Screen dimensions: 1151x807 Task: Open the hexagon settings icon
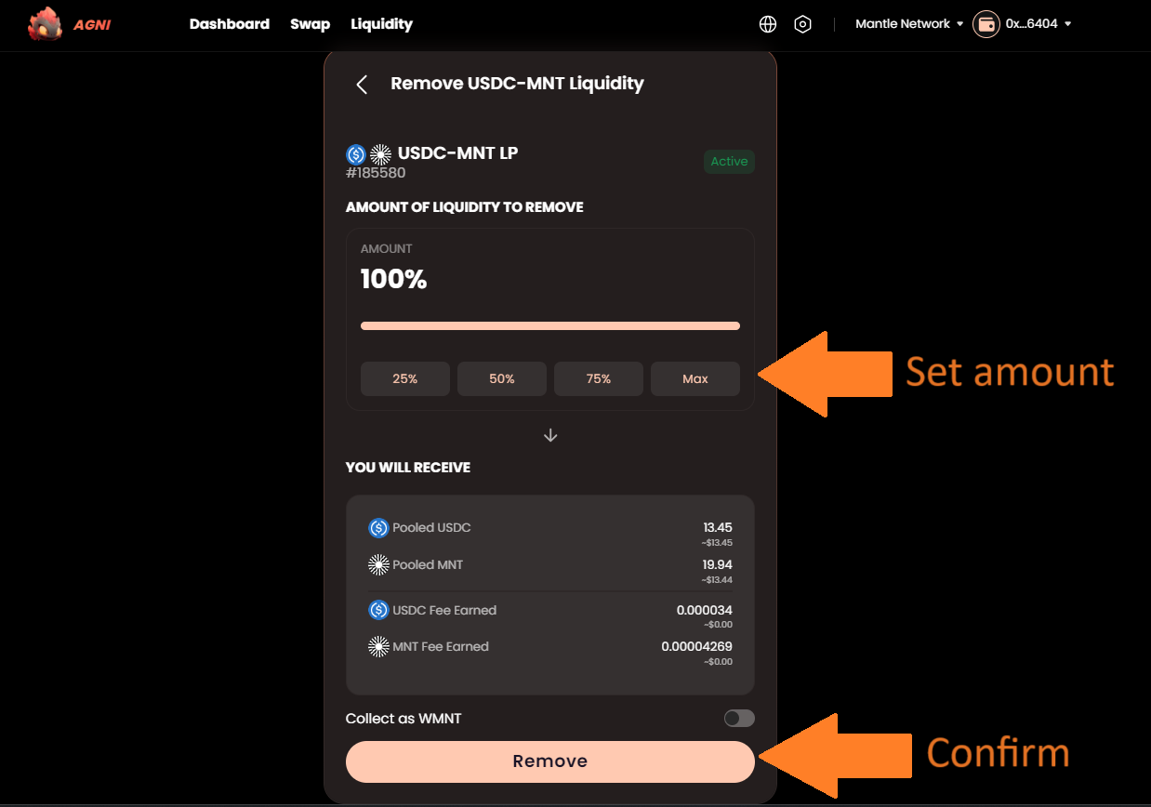pyautogui.click(x=802, y=24)
